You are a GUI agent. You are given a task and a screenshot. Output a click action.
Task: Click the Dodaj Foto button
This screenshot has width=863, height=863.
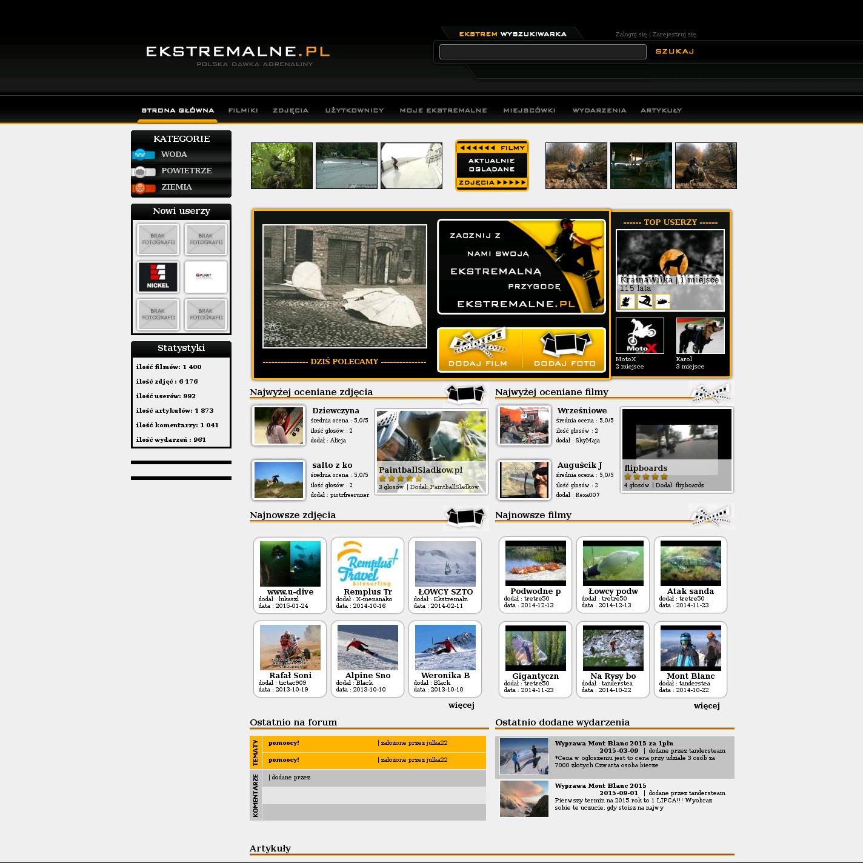pos(565,350)
